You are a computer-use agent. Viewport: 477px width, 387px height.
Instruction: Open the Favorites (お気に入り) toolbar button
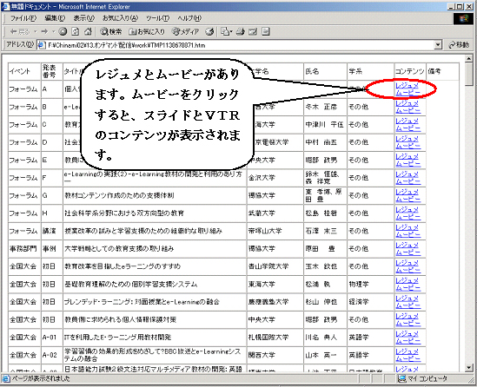(147, 31)
